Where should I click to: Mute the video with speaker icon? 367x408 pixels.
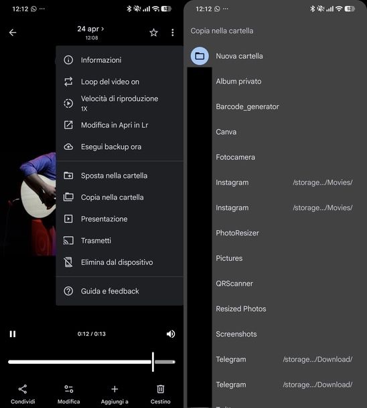[x=171, y=334]
